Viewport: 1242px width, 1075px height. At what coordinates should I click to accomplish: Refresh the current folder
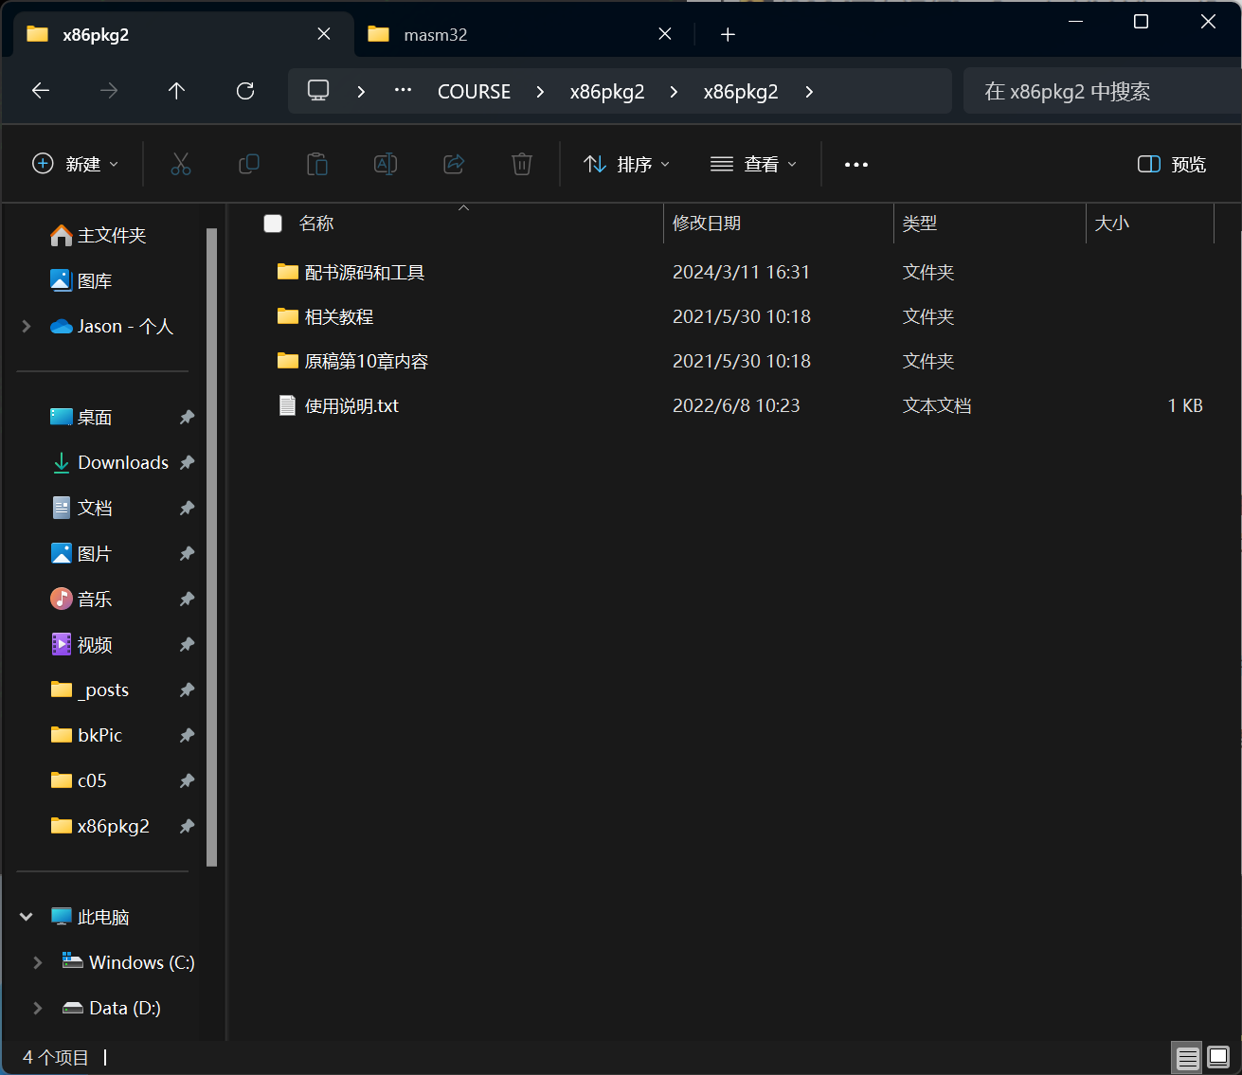(x=245, y=90)
